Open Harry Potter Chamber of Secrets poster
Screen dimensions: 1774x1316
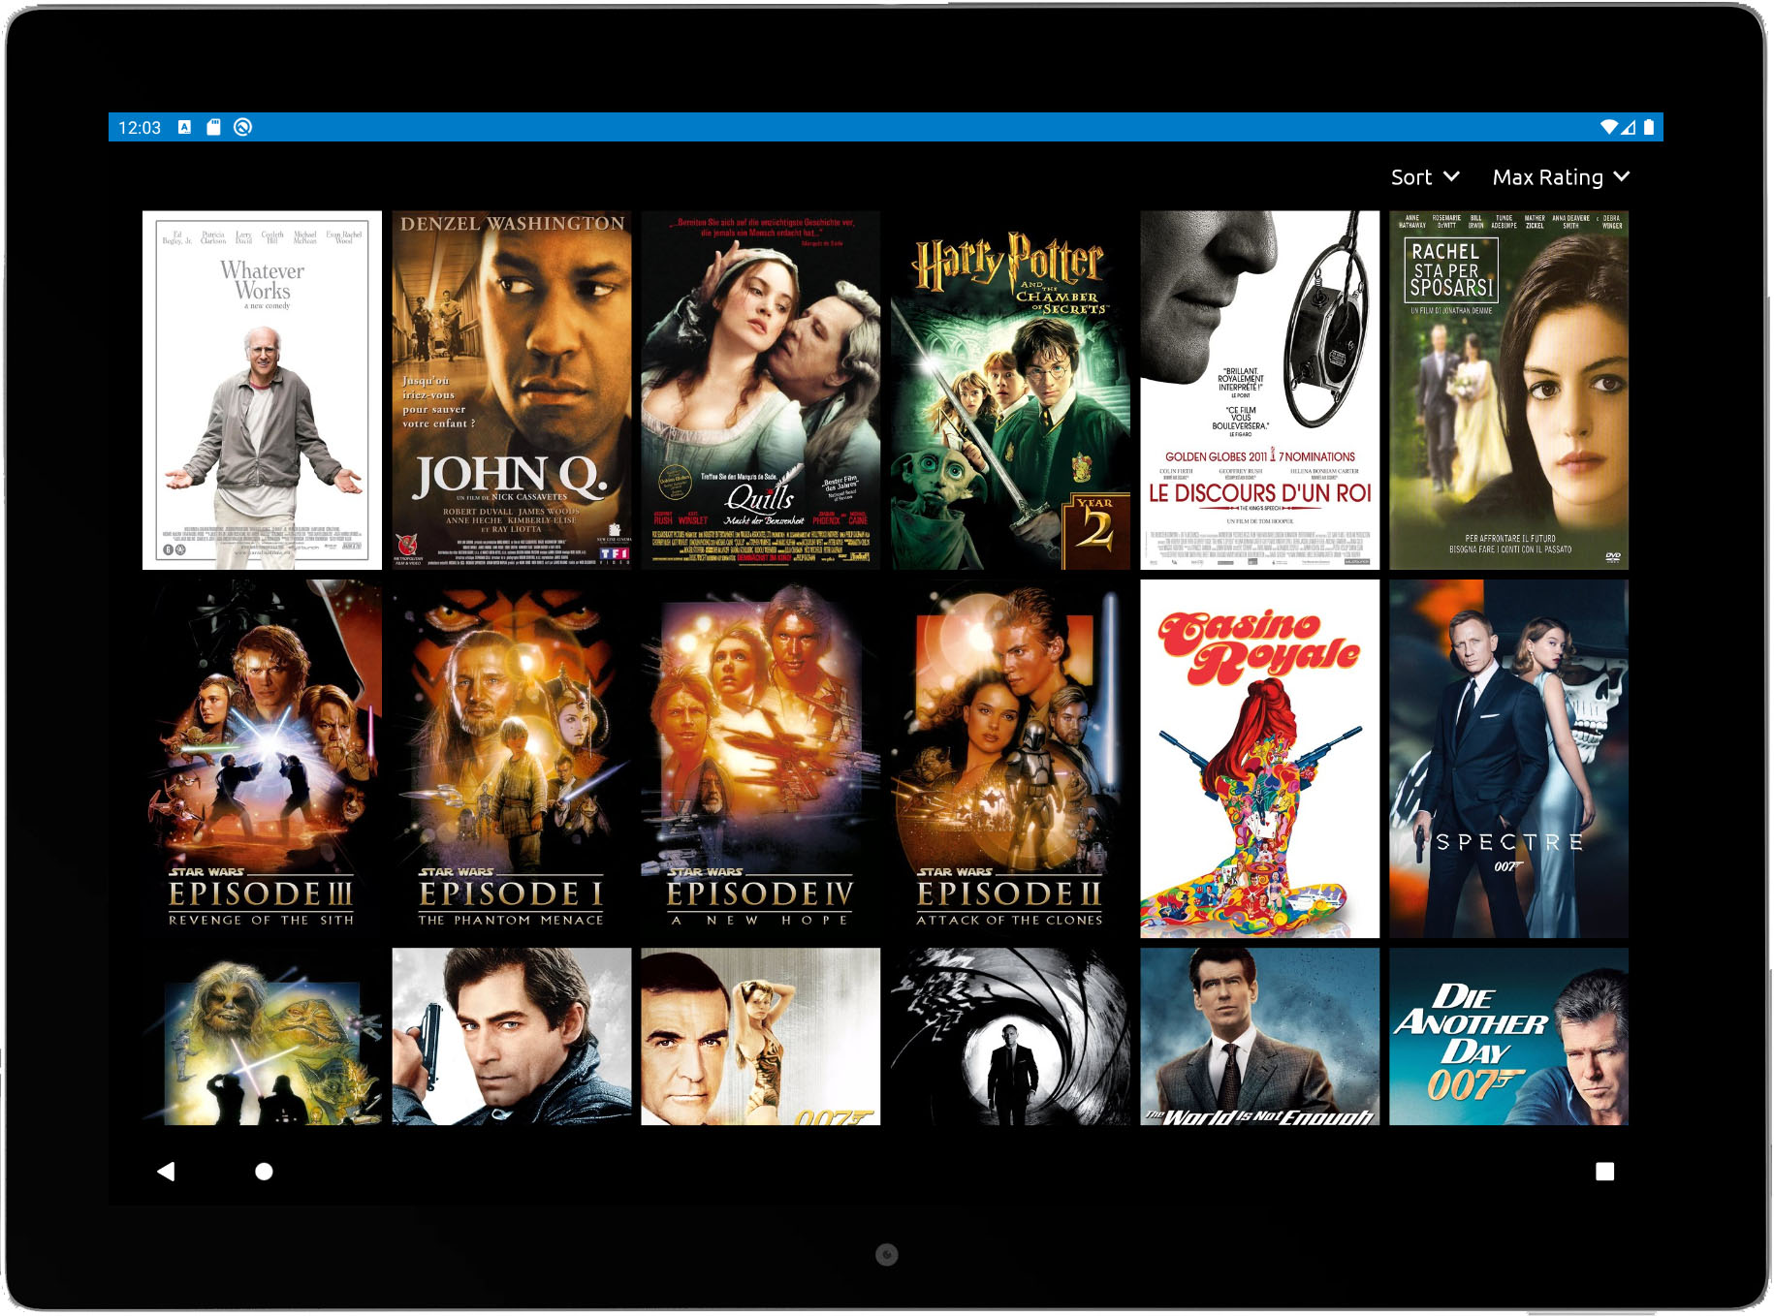click(1010, 390)
